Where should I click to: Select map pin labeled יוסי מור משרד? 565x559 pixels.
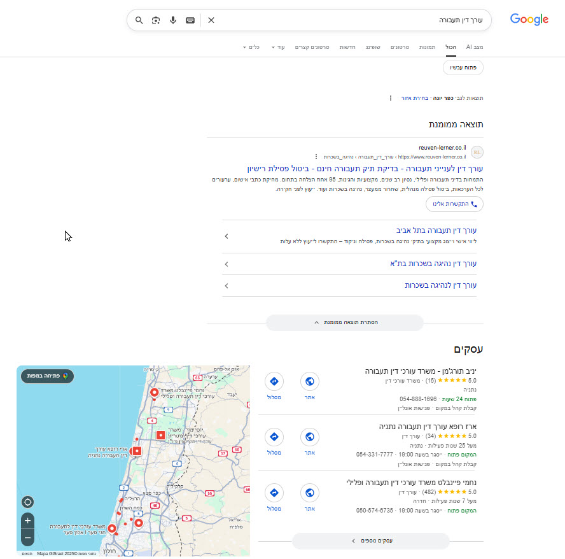pyautogui.click(x=161, y=435)
